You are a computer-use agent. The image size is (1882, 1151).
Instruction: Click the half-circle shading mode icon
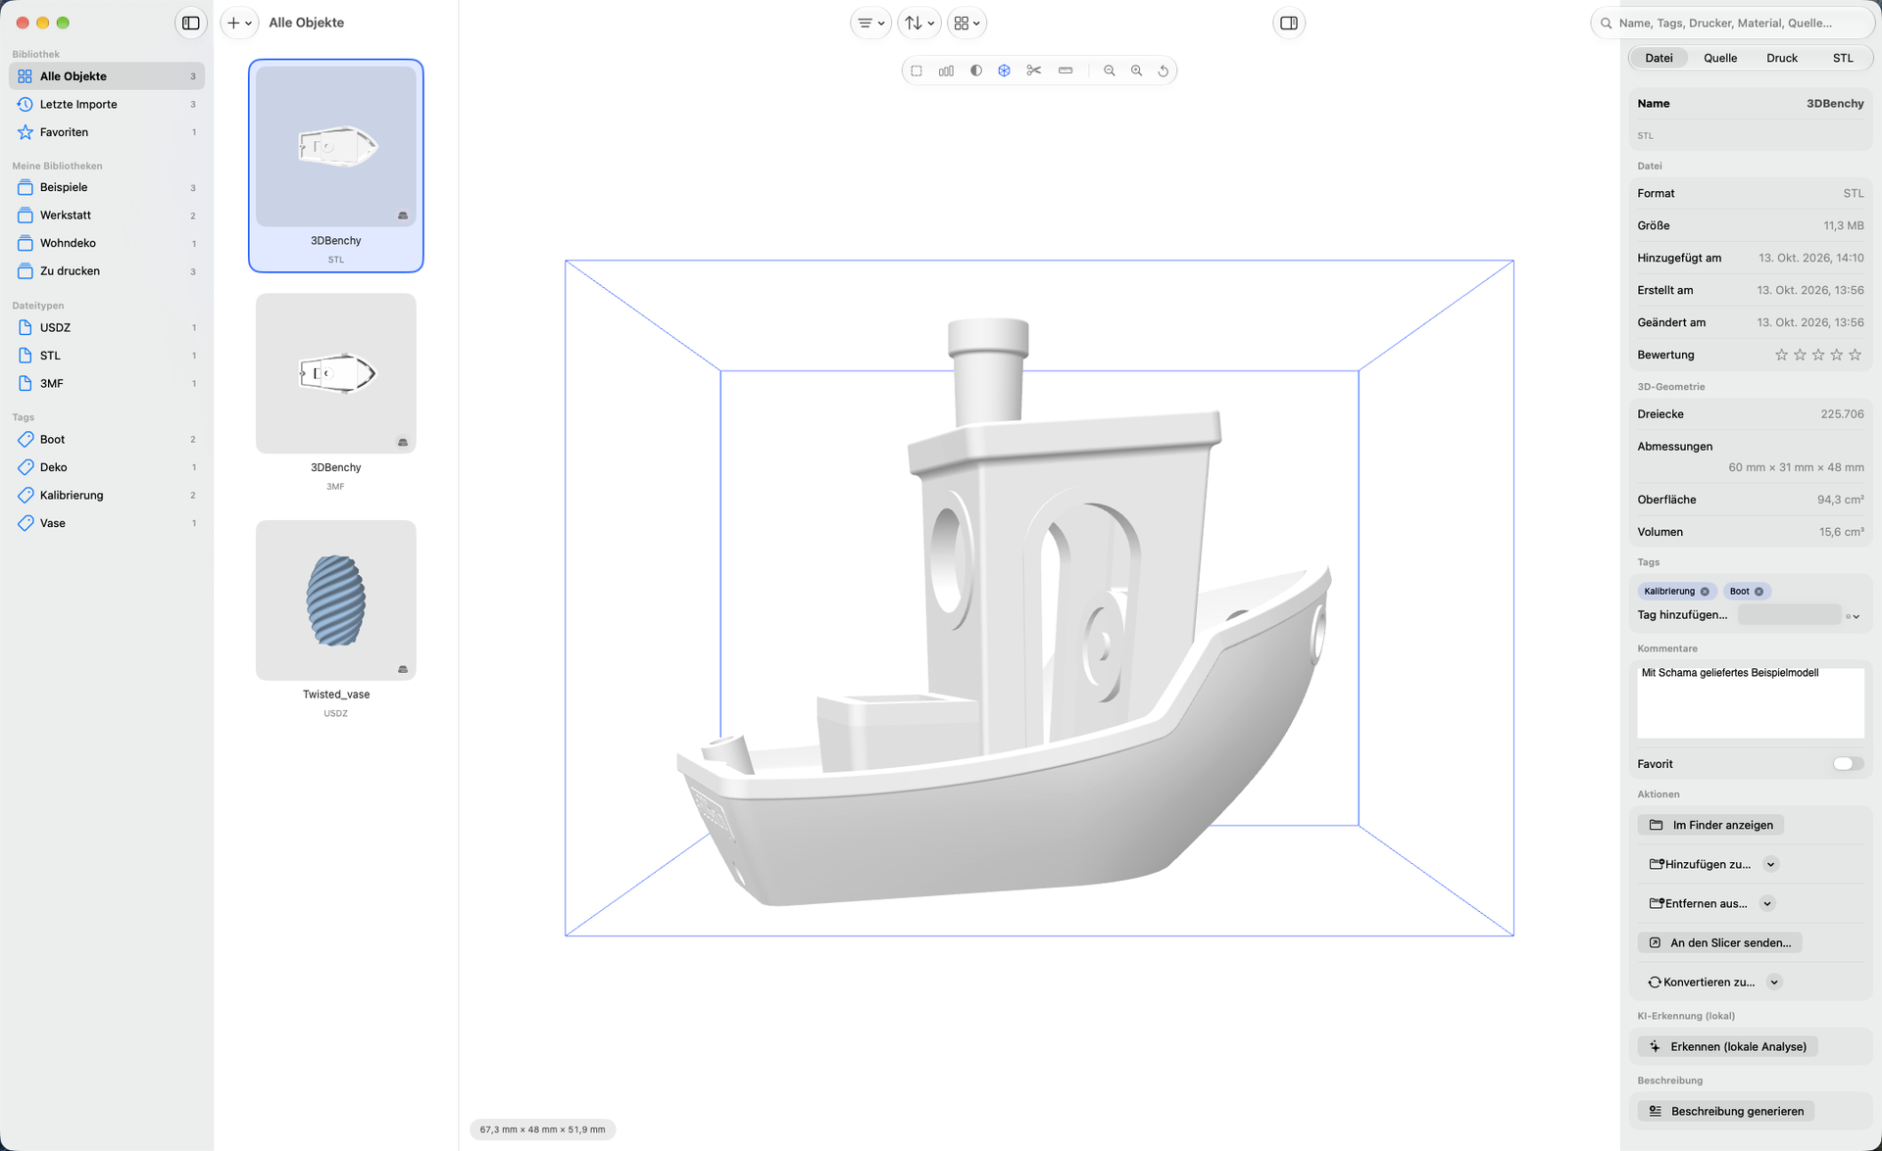click(976, 71)
